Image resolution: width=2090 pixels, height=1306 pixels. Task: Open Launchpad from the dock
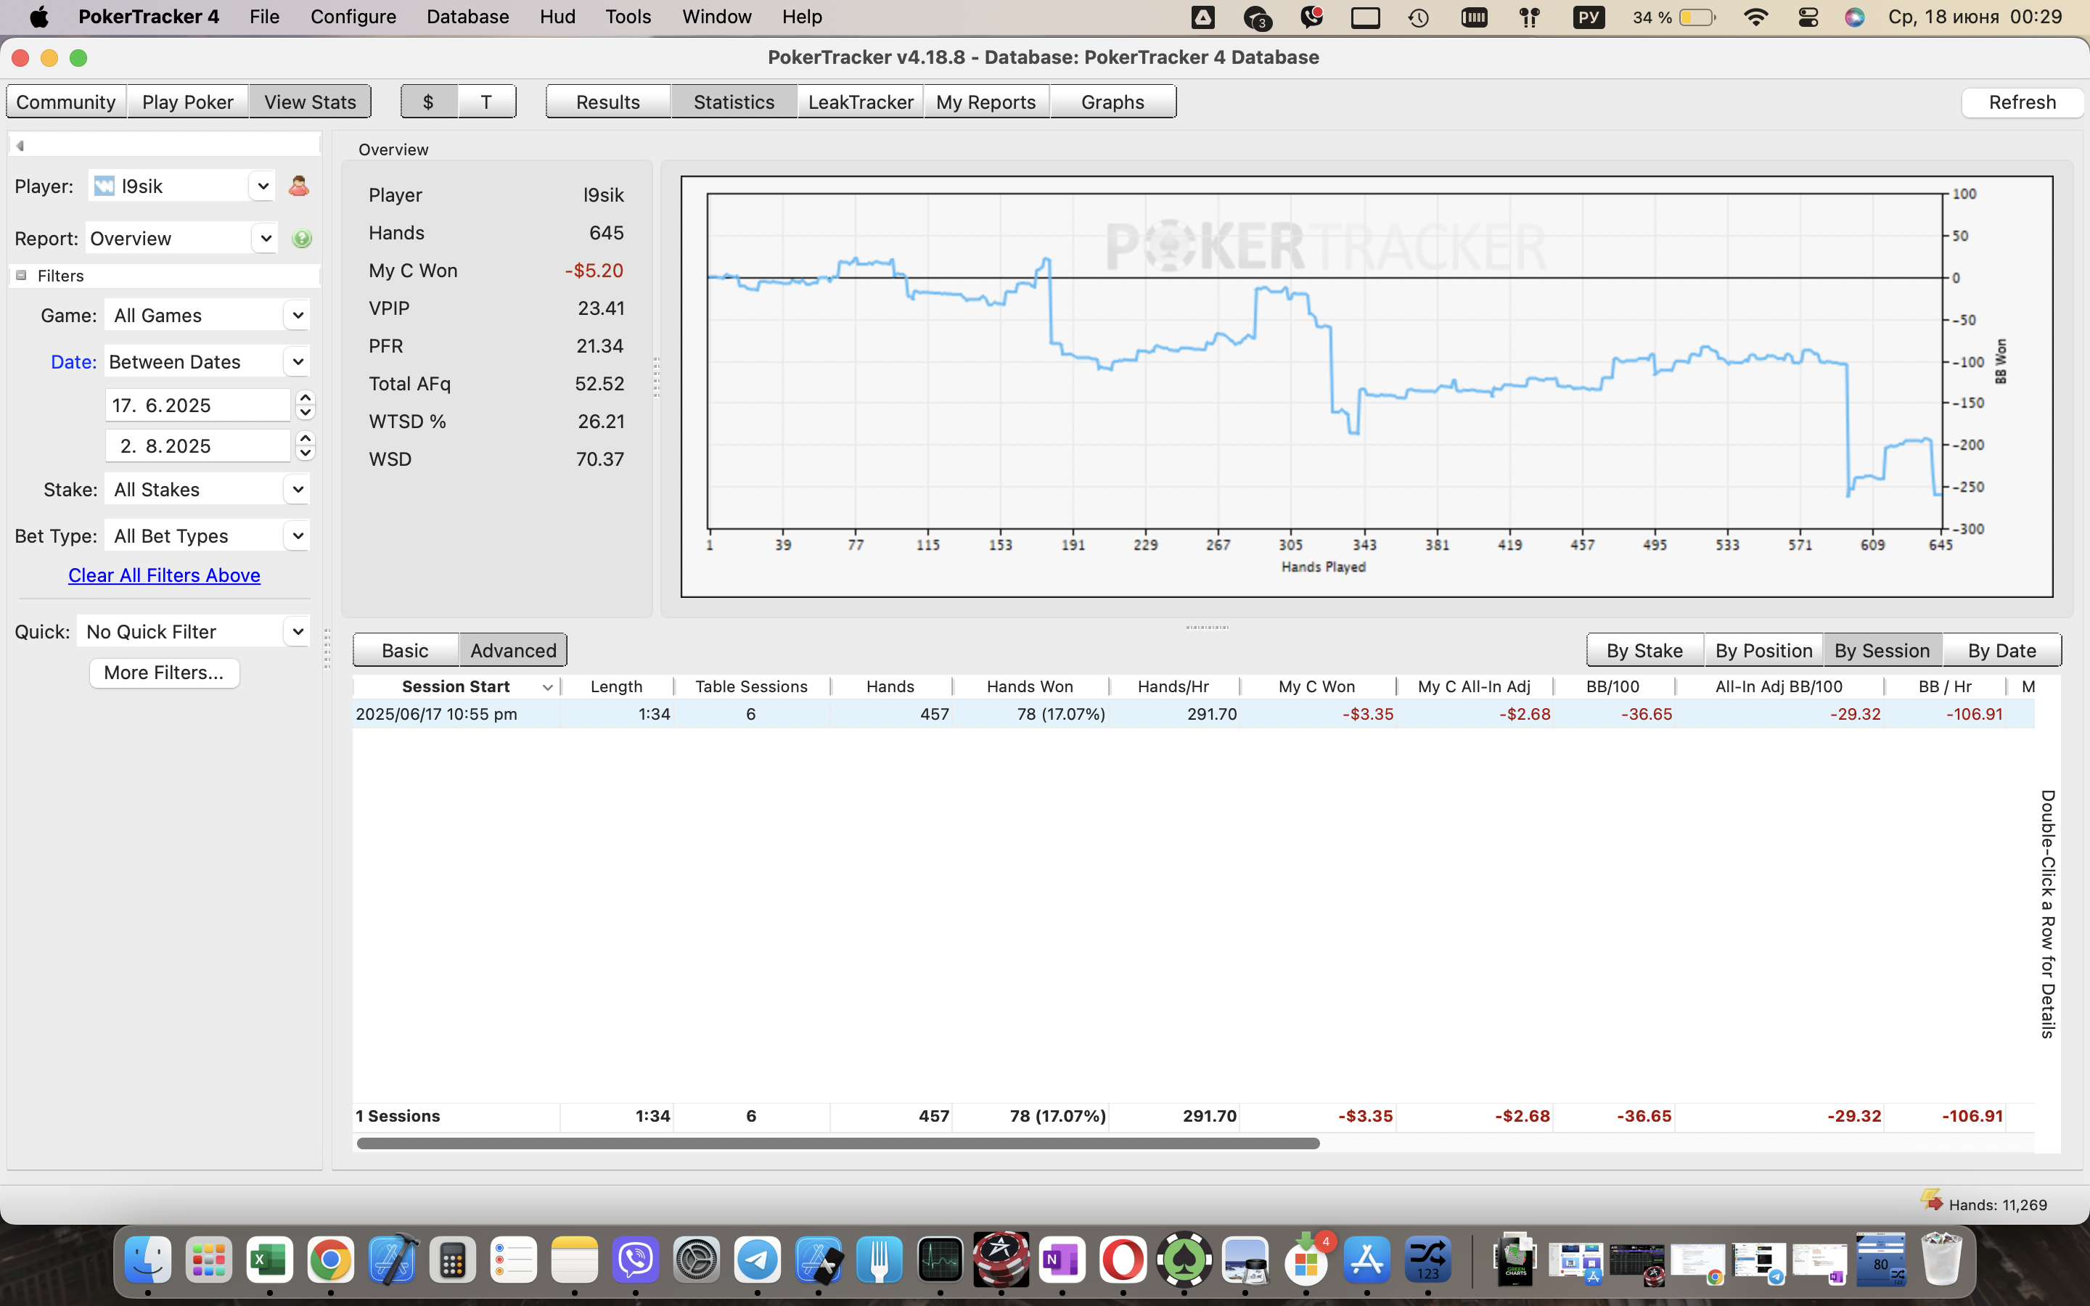[x=209, y=1260]
